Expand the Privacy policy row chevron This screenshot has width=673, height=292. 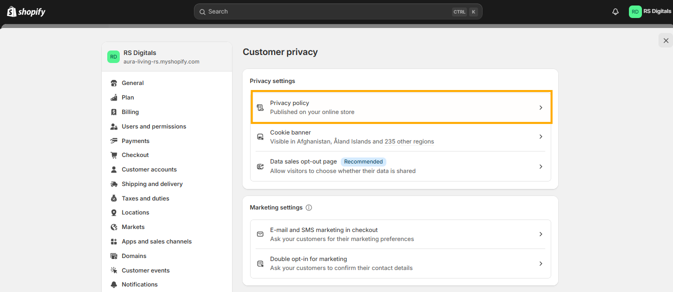point(541,107)
